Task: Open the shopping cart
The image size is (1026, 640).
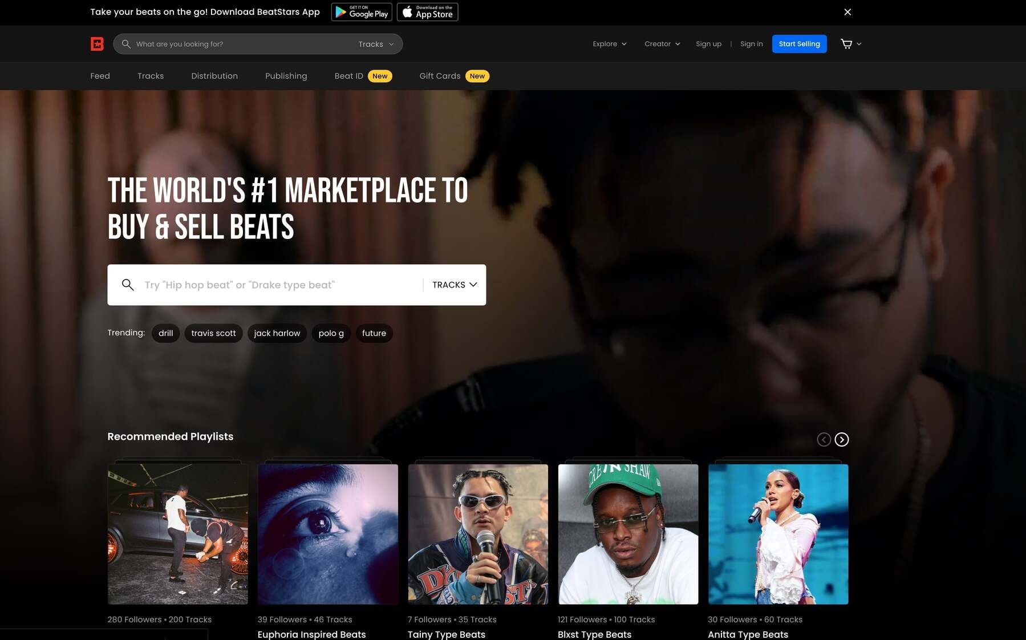Action: [848, 43]
